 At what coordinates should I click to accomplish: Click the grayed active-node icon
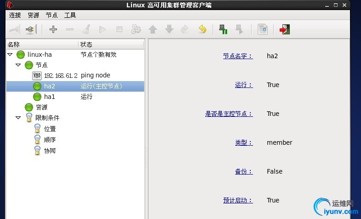[x=239, y=29]
